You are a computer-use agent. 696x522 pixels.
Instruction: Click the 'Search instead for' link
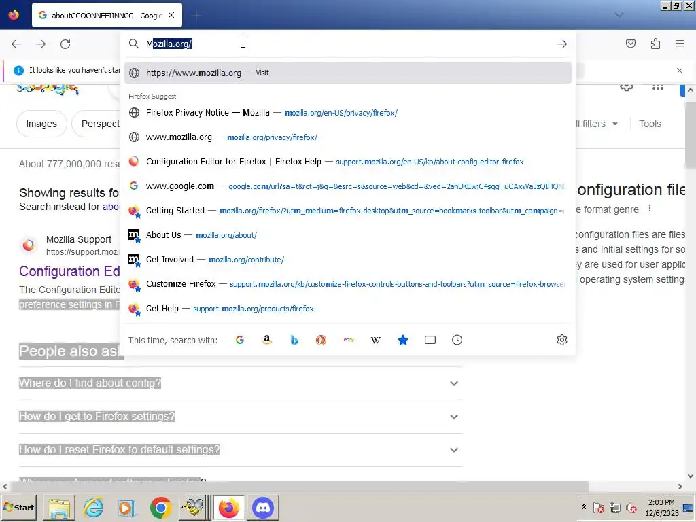pos(111,207)
